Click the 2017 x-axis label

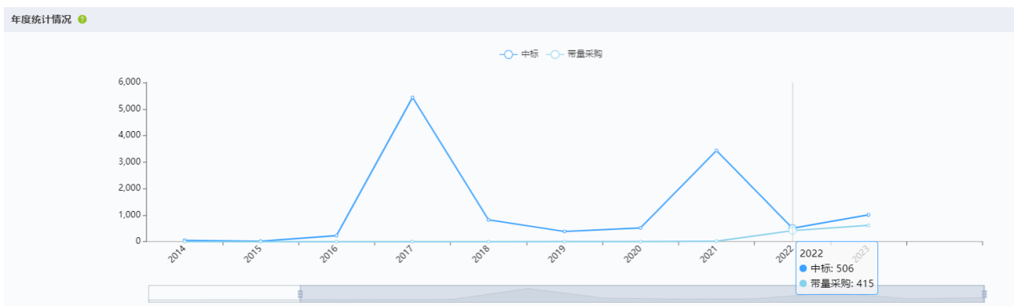pos(405,255)
